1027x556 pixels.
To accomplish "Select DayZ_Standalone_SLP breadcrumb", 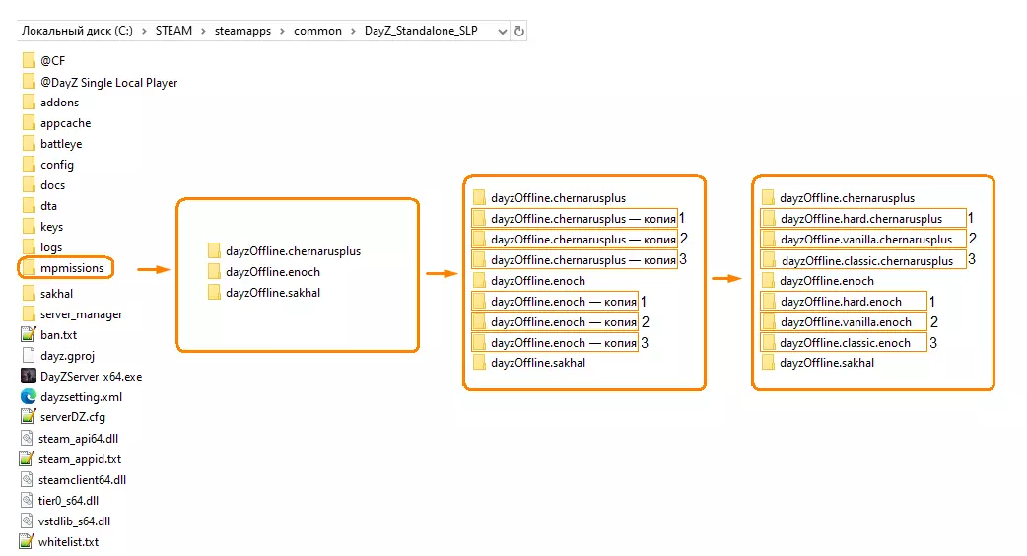I will (421, 31).
